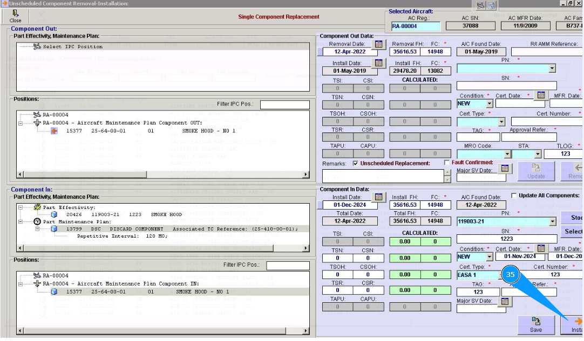The width and height of the screenshot is (584, 341).
Task: Open Install Date calendar in Component In Data
Action: (x=378, y=197)
